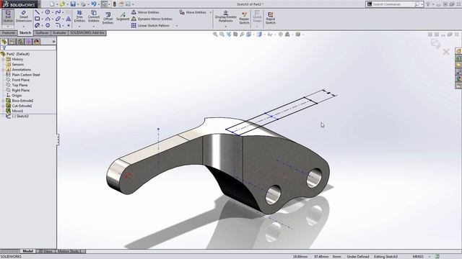Open the DisplayManager tab
462x259 pixels.
coord(37,42)
